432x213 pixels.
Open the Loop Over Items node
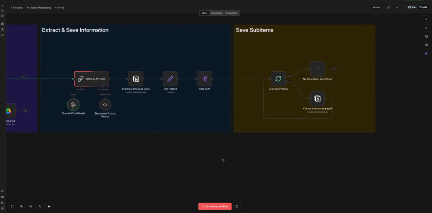click(x=278, y=79)
